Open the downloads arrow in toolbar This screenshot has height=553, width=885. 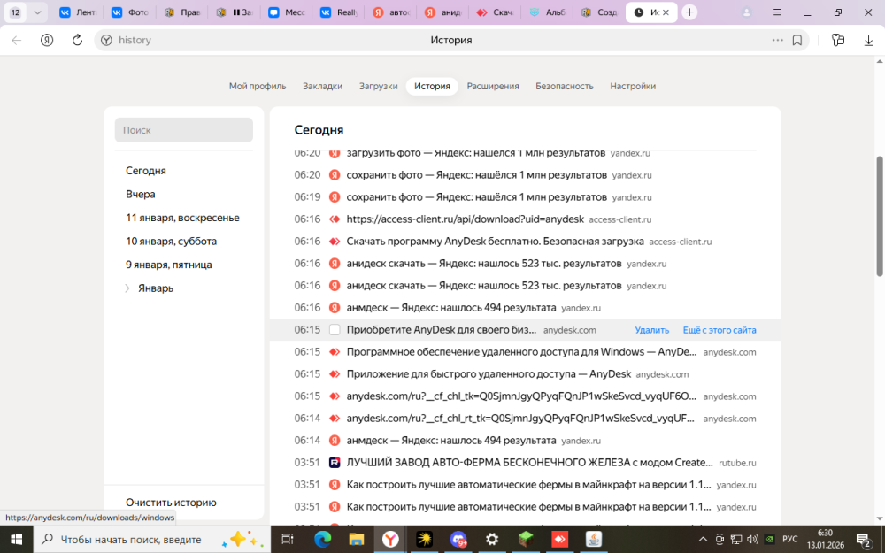[x=869, y=40]
